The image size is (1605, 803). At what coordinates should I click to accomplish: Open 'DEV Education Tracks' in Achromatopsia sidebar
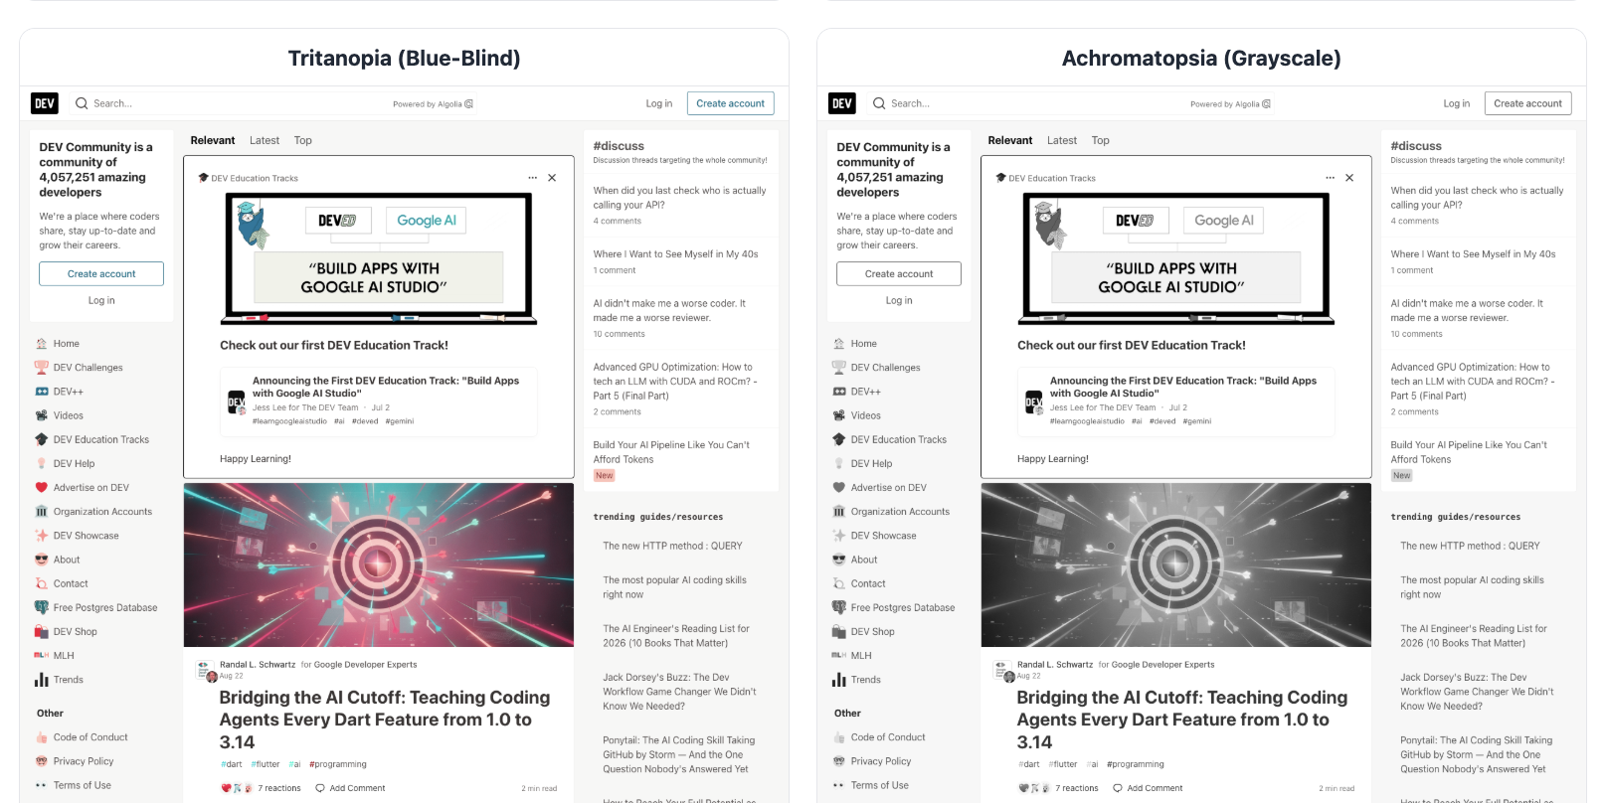click(x=899, y=439)
